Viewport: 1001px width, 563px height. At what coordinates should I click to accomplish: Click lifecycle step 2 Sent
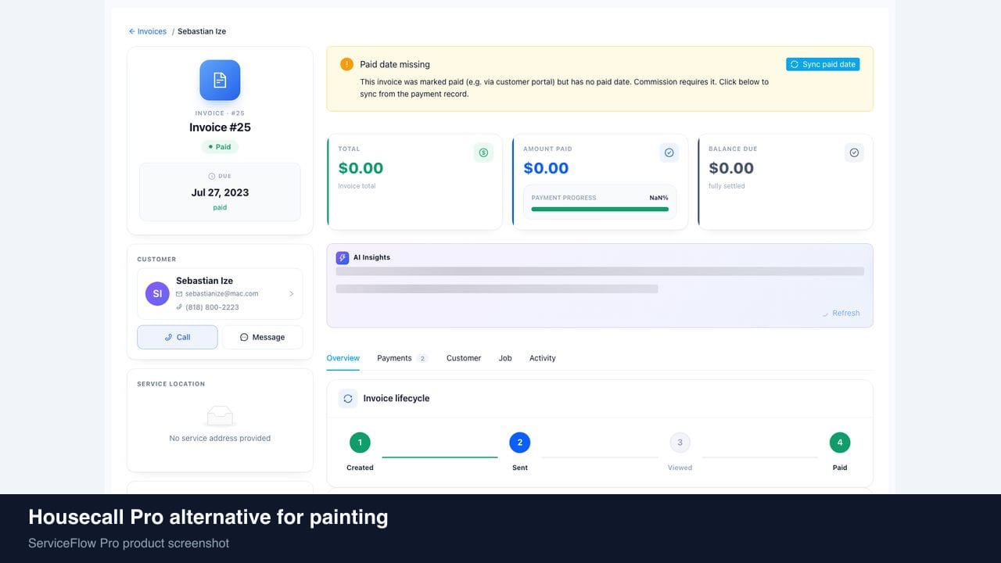click(x=520, y=443)
